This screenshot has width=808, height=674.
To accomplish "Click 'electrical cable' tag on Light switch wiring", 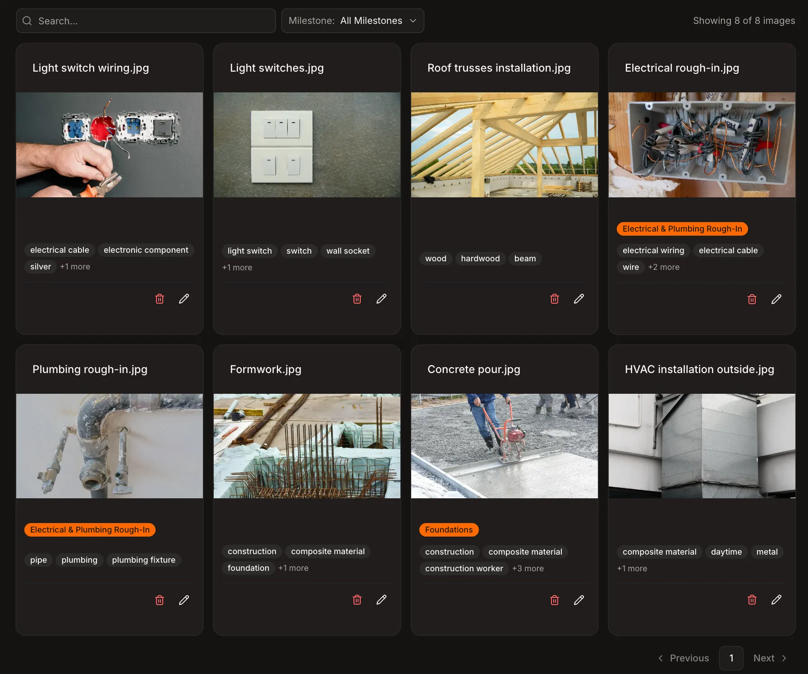I will [60, 250].
